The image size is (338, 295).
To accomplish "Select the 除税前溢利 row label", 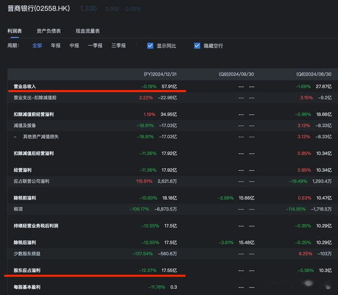I will (25, 197).
